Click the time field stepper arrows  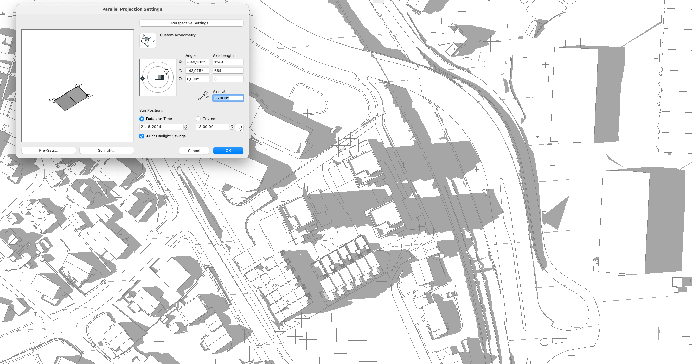232,127
